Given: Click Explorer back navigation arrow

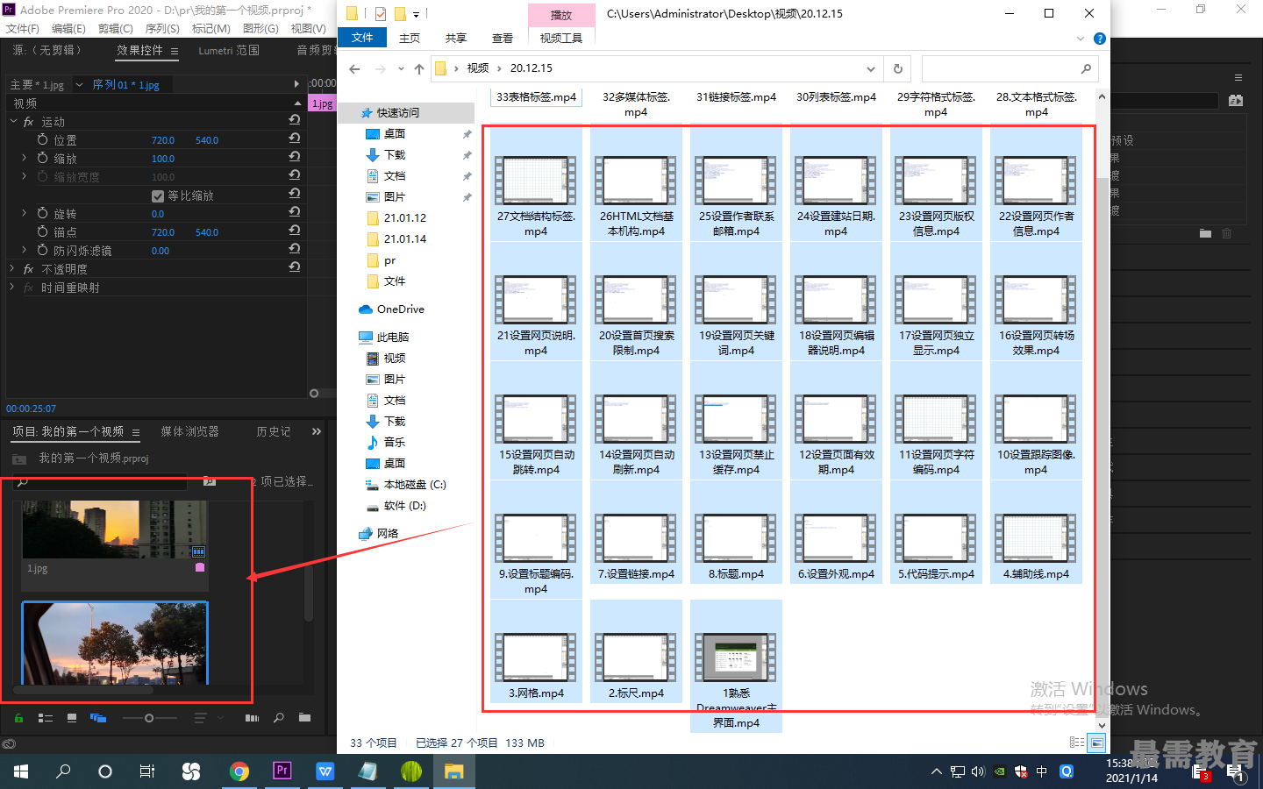Looking at the screenshot, I should tap(354, 68).
